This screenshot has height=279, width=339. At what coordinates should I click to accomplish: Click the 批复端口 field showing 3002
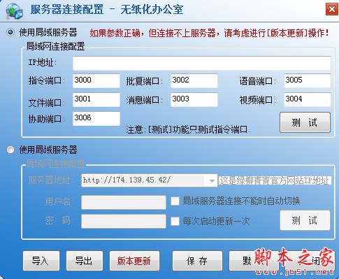click(x=194, y=80)
